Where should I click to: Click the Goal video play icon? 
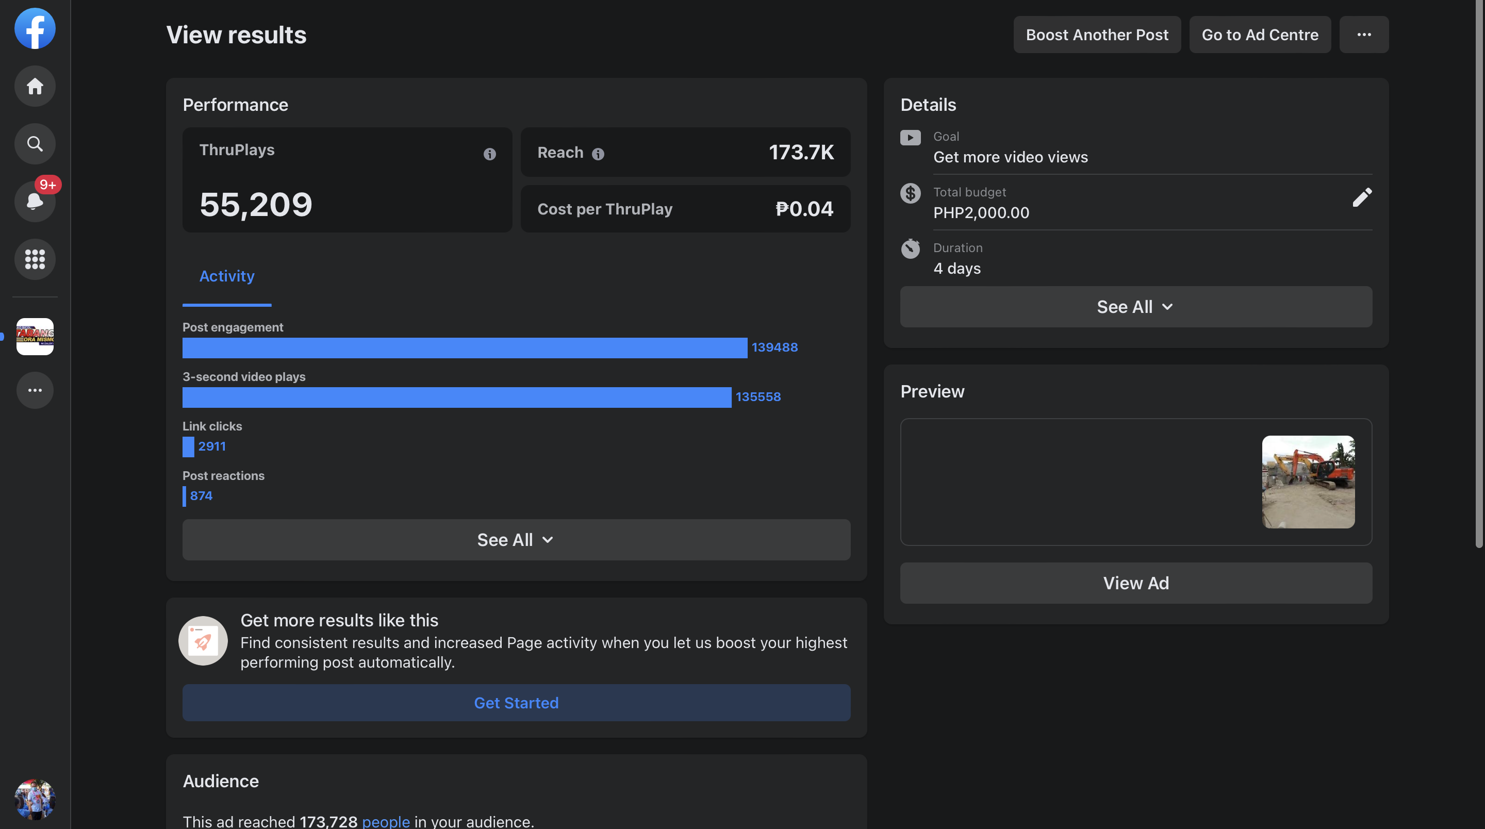[910, 138]
